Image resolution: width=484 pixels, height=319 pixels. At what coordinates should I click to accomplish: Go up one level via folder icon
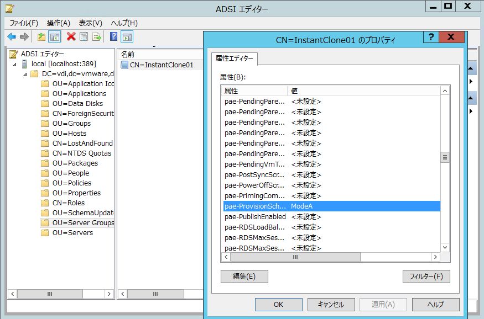41,37
